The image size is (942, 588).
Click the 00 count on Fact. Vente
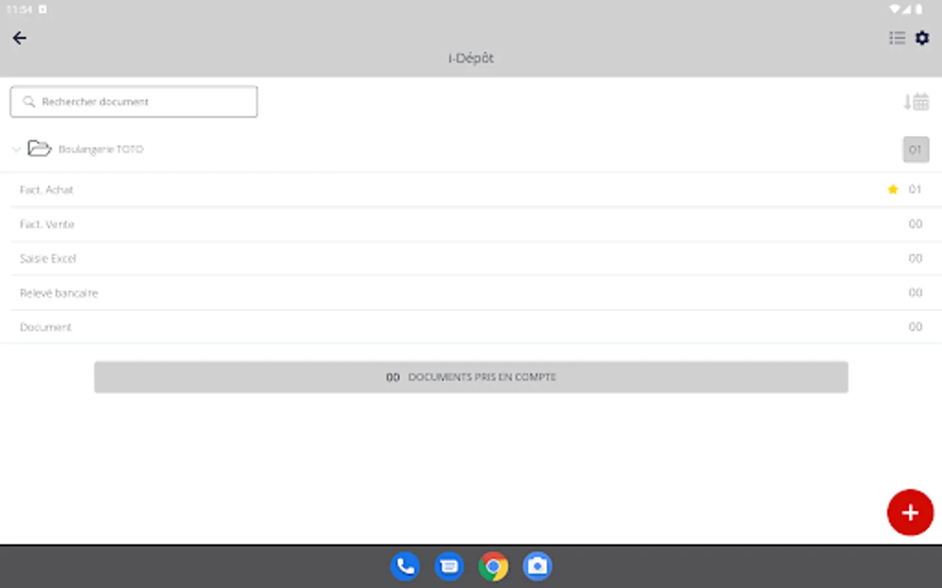coord(915,224)
